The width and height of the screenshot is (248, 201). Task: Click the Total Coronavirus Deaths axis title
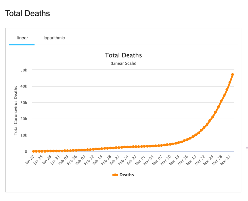[x=16, y=110]
